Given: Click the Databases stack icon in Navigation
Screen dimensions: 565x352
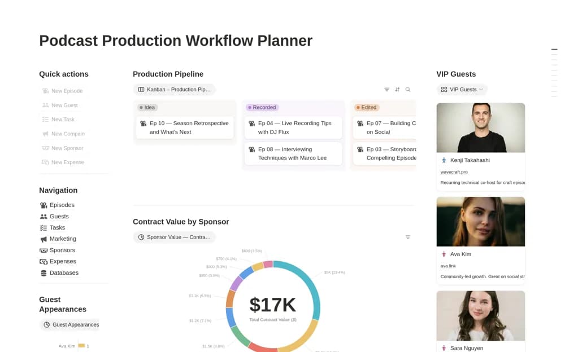Looking at the screenshot, I should (44, 273).
